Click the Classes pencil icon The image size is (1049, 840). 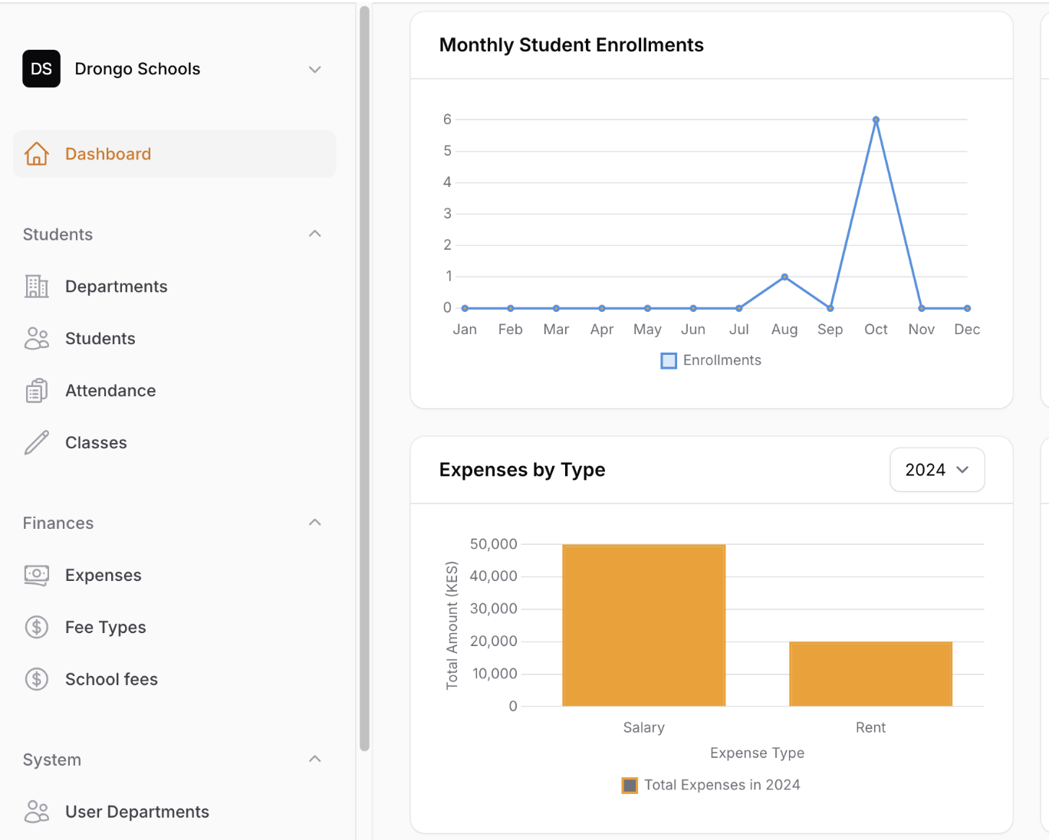point(36,443)
